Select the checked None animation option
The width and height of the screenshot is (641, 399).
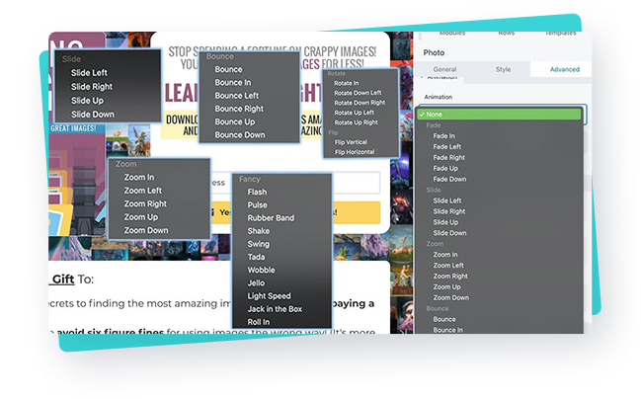pos(499,115)
